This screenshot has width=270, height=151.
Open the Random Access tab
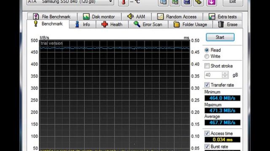(177, 17)
